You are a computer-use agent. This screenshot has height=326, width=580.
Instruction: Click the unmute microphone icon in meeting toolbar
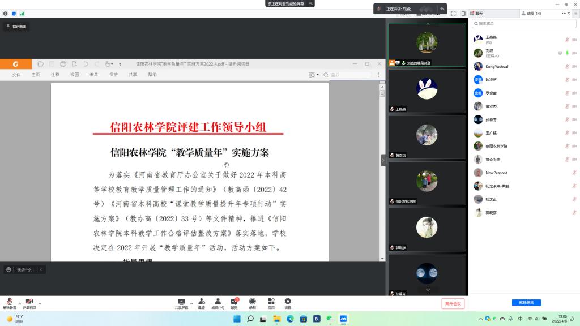(x=10, y=302)
